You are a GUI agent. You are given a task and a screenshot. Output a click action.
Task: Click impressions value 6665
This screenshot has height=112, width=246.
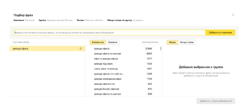149,54
